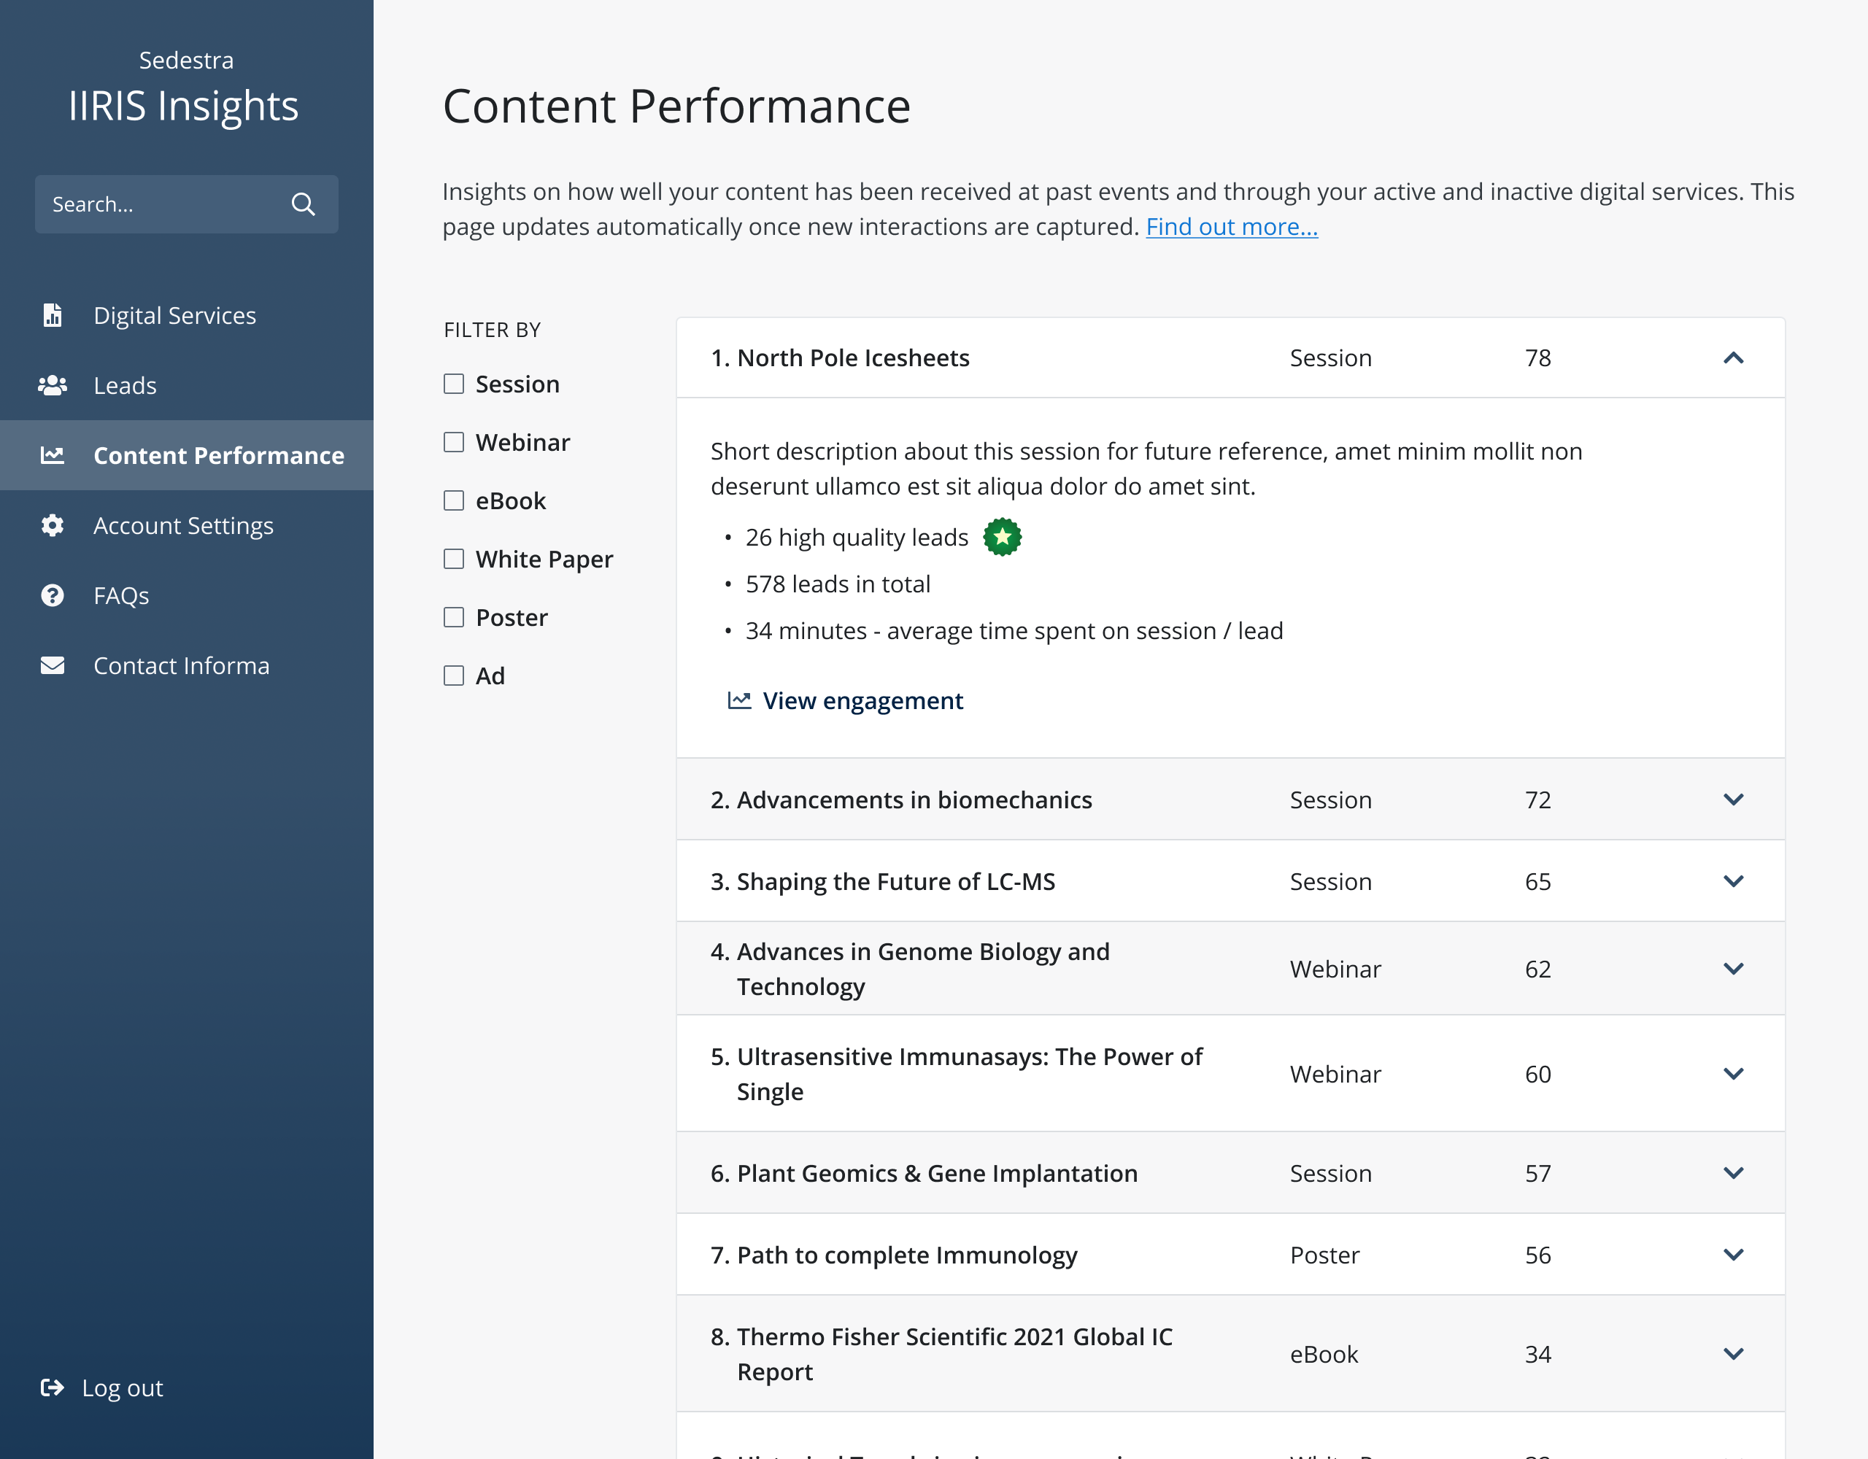
Task: Tick the Webinar filter checkbox
Action: (x=453, y=442)
